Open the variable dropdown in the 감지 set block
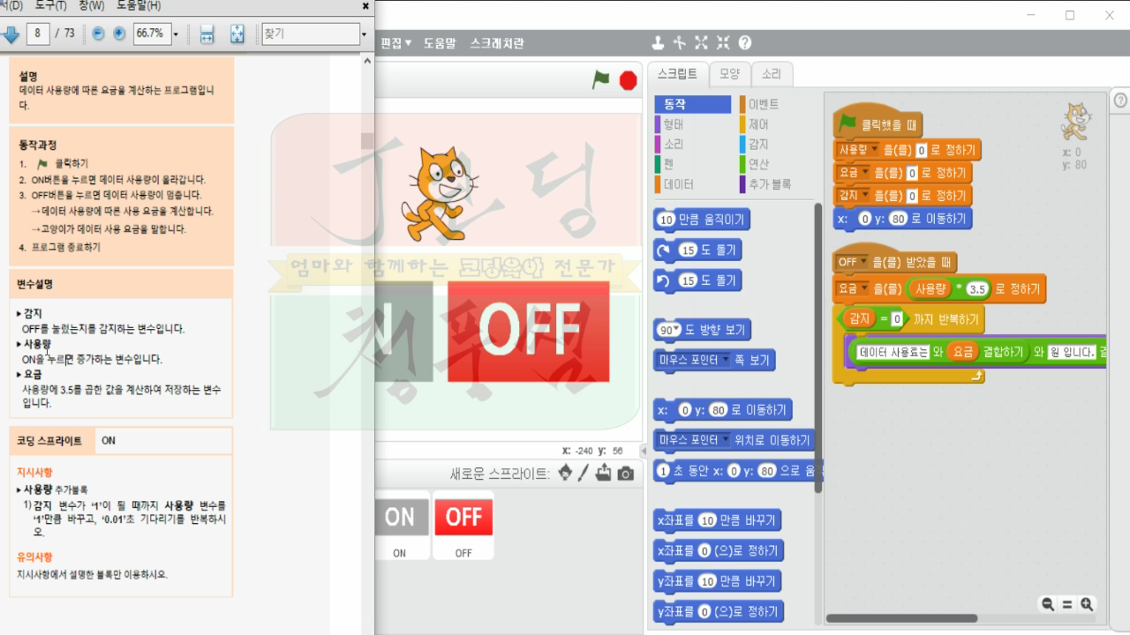Screen dimensions: 1130x635 (865, 196)
